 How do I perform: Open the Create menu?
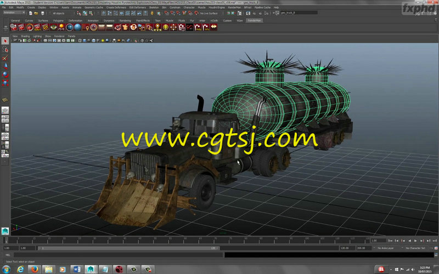[31, 7]
